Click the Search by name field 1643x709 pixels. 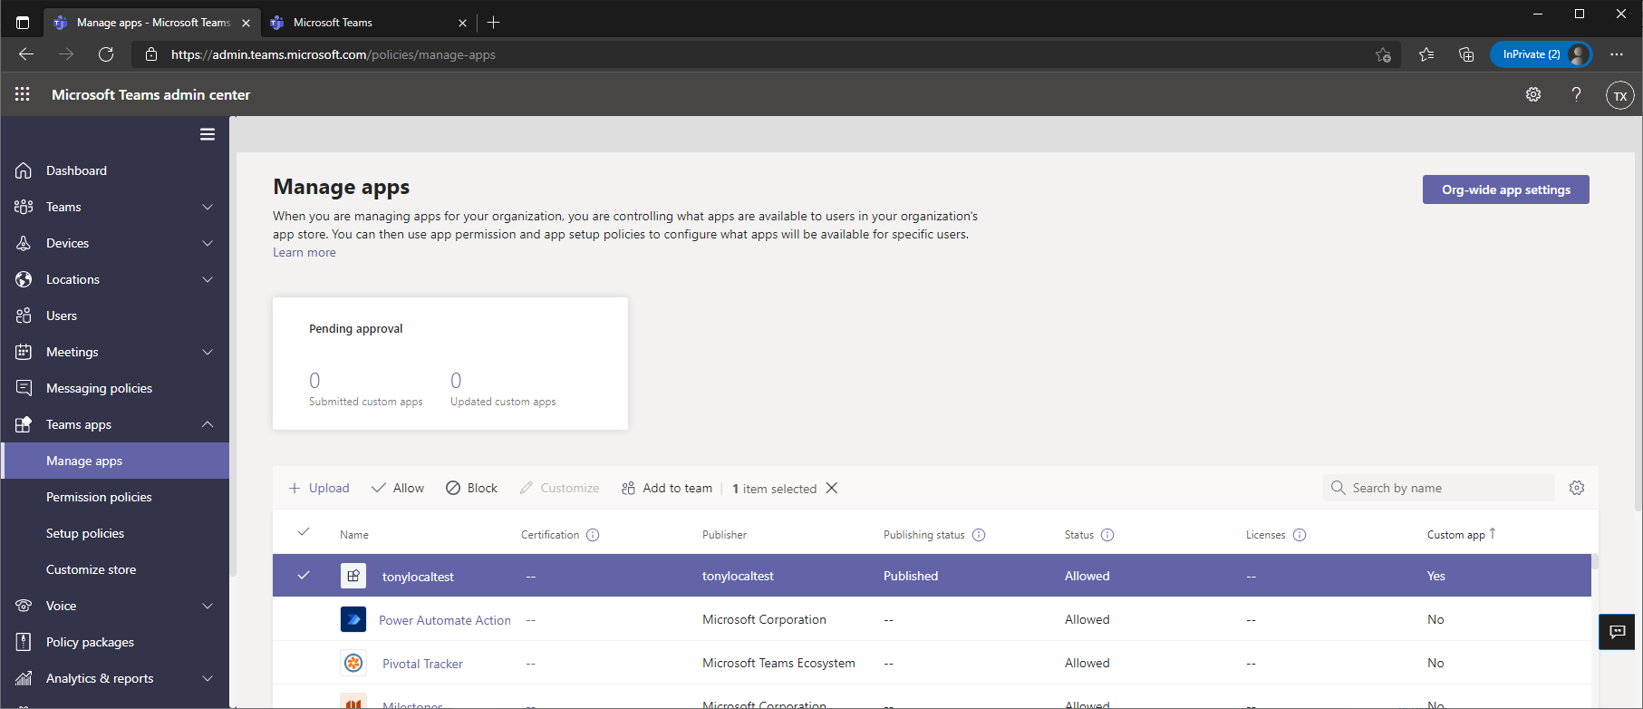click(x=1439, y=488)
